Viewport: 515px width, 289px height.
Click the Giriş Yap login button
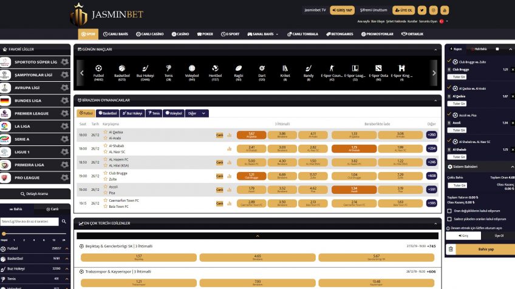(x=342, y=10)
